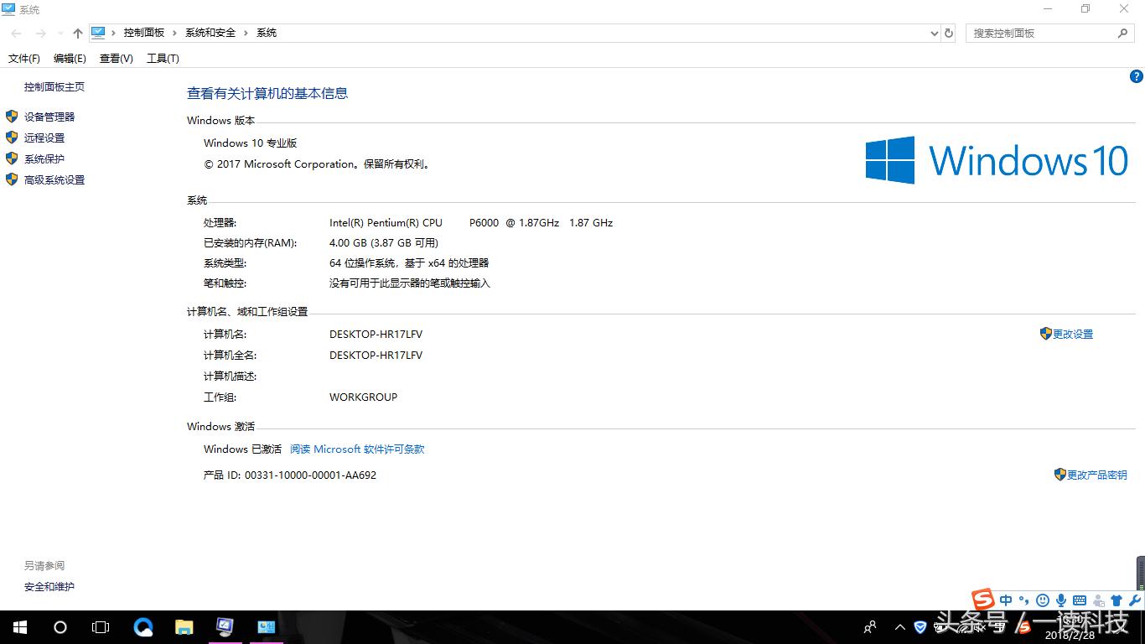
Task: Toggle Sogou input Chinese/English mode (中)
Action: pos(1006,600)
